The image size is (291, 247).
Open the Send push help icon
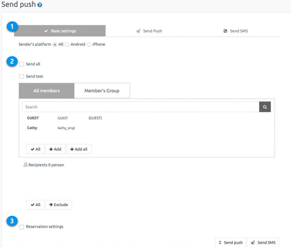[39, 5]
